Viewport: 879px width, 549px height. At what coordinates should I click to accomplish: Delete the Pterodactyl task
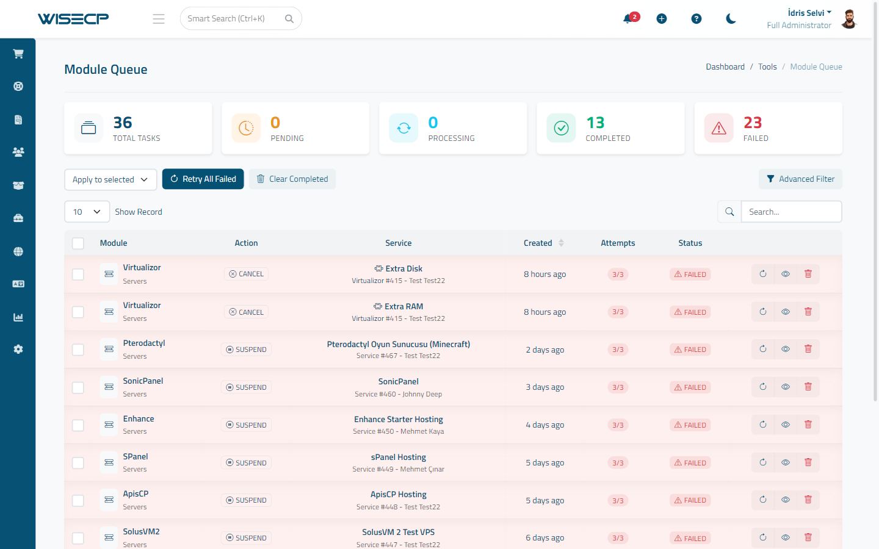tap(808, 350)
